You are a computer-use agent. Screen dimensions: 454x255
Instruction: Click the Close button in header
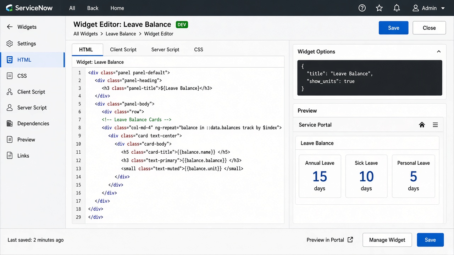[x=429, y=28]
